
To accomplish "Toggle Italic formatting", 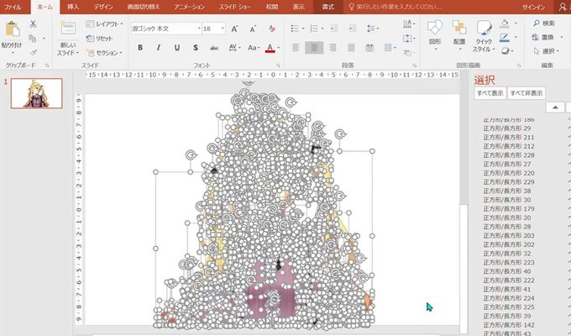I will pos(159,48).
